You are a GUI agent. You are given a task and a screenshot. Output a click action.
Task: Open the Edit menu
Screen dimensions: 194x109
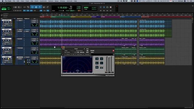18,1
